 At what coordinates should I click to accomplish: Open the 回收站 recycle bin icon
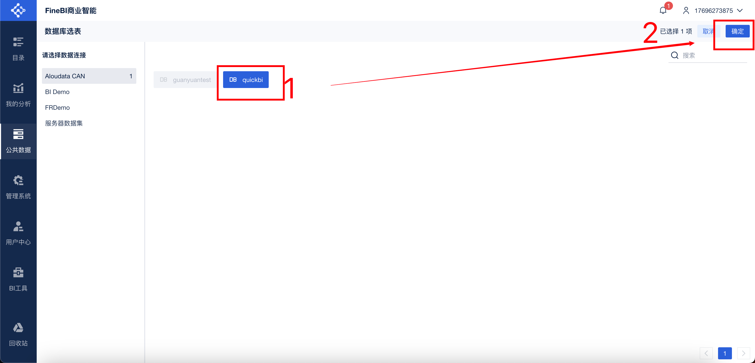[x=18, y=328]
